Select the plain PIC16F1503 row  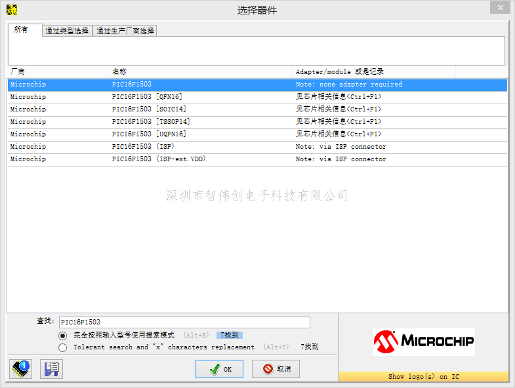point(257,85)
